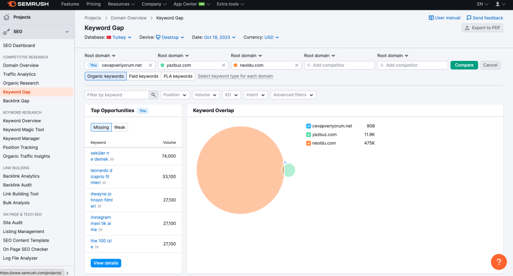
Task: Open the Volume filter dropdown
Action: [206, 95]
